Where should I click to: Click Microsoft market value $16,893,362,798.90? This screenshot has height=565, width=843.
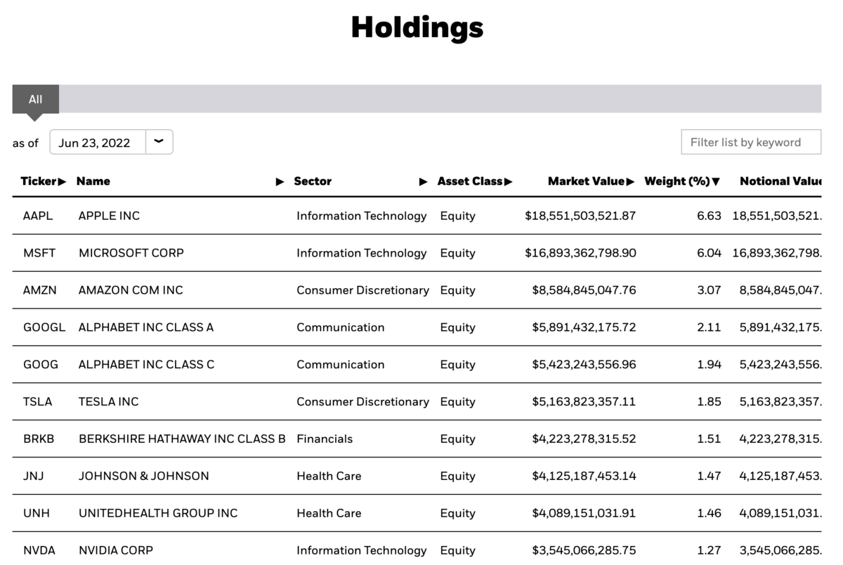[580, 253]
